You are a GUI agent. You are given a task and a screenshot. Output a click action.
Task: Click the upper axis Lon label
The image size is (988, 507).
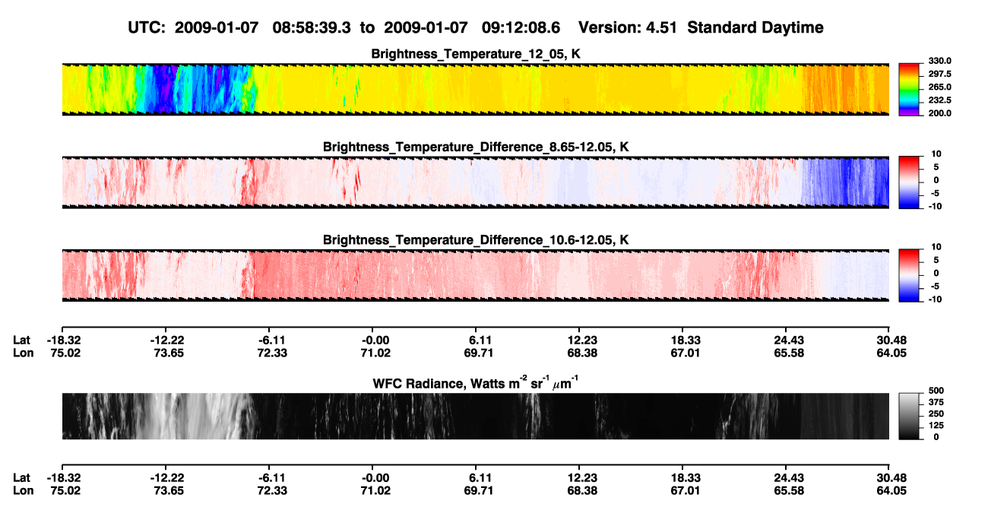tap(22, 353)
